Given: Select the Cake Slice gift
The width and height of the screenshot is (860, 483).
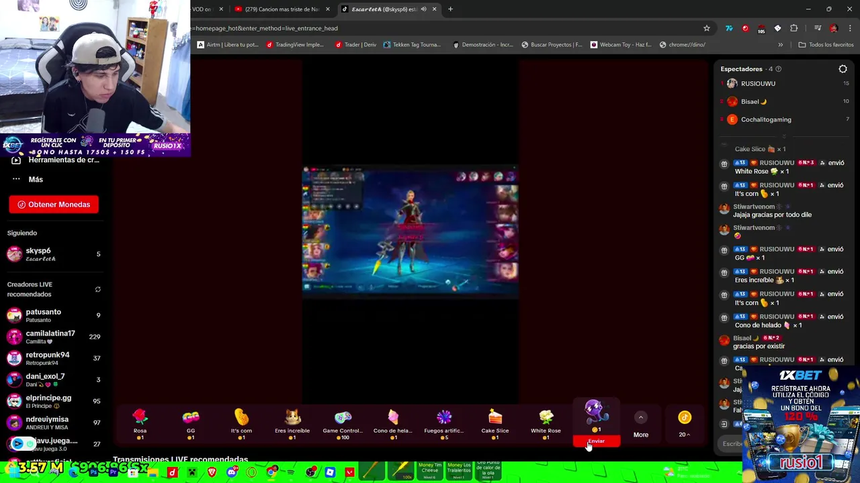Looking at the screenshot, I should 495,424.
